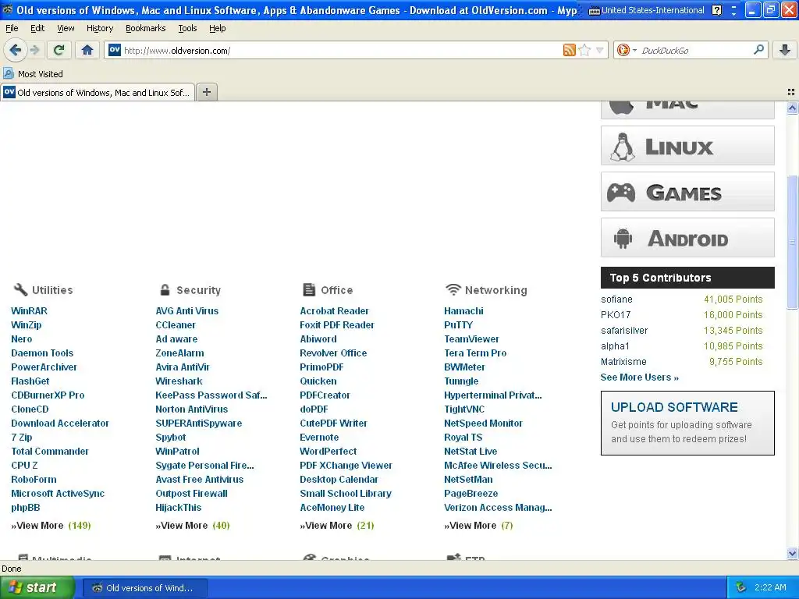Open the Acrobat Reader link
799x599 pixels.
pos(334,310)
